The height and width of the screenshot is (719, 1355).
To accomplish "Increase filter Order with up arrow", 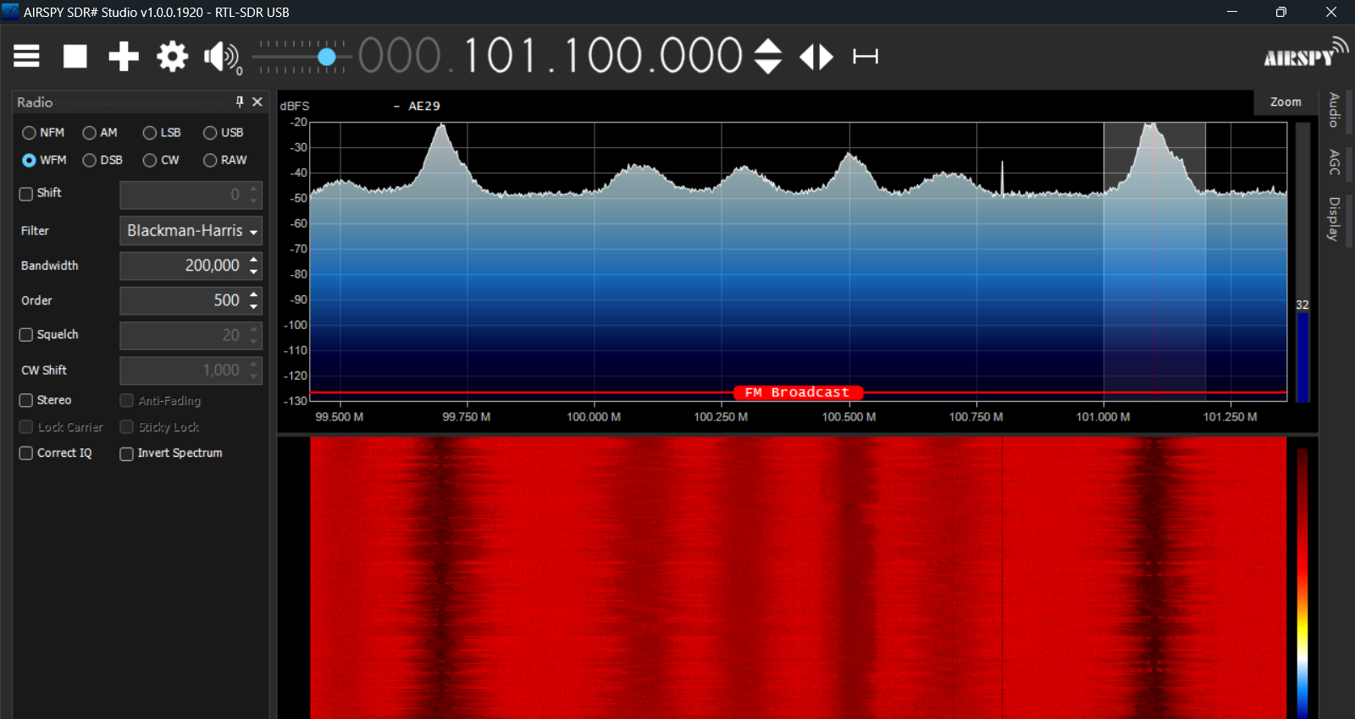I will point(254,294).
